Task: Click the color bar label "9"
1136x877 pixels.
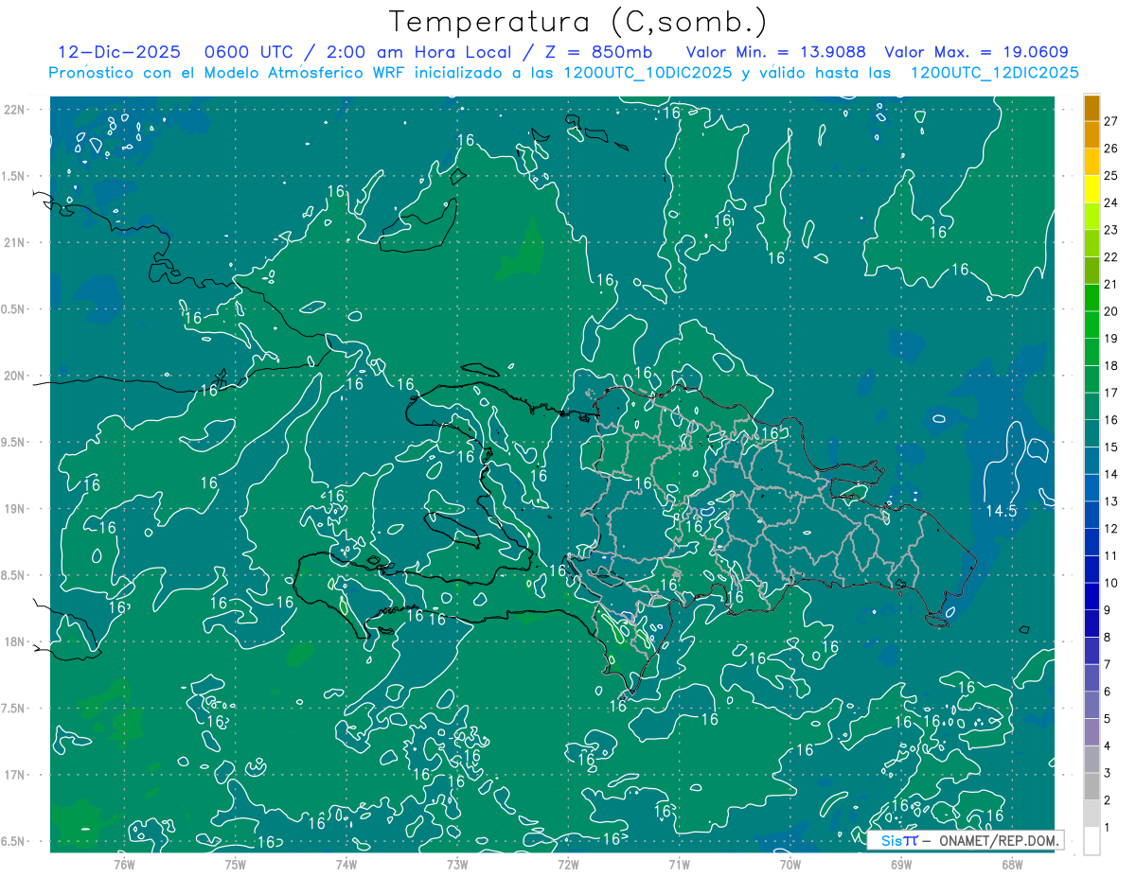Action: 1108,610
